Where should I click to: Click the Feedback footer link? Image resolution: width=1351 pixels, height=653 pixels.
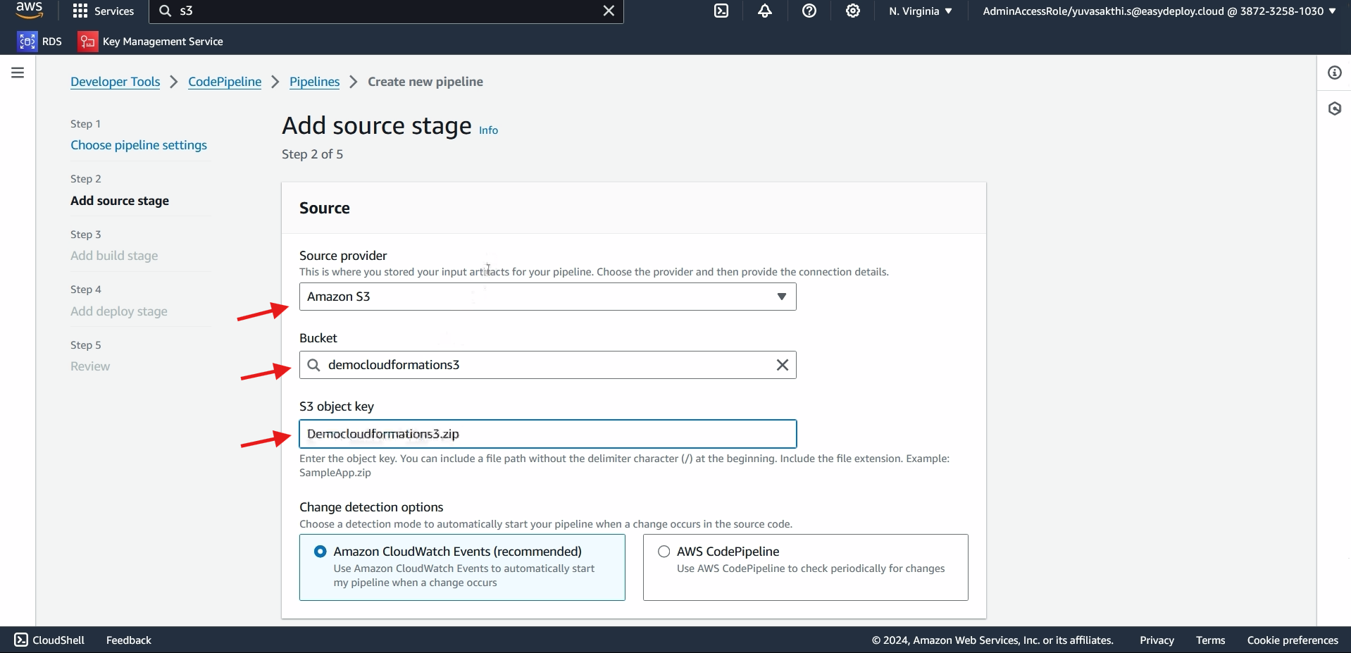click(x=129, y=640)
